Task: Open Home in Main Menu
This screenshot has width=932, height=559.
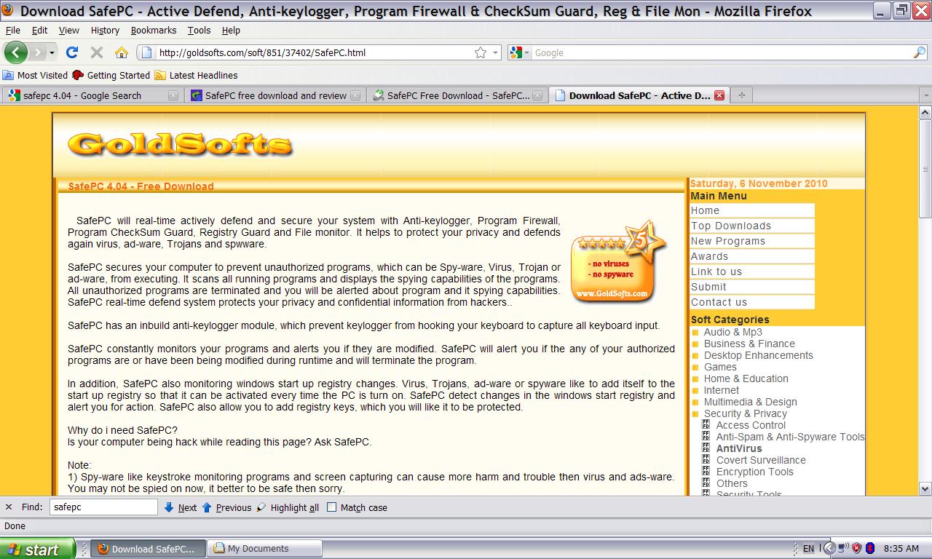Action: pos(752,210)
